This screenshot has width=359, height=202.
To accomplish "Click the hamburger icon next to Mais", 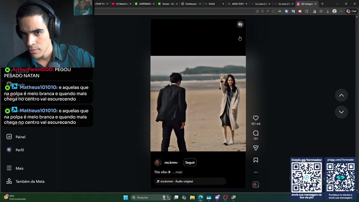I will (9, 168).
